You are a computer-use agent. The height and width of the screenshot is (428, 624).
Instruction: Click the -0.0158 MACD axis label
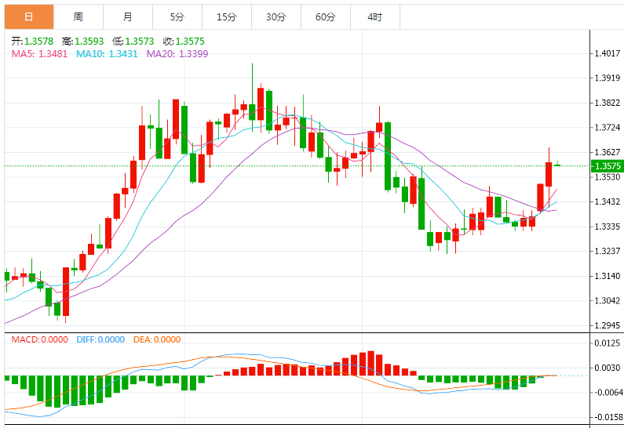coord(608,417)
